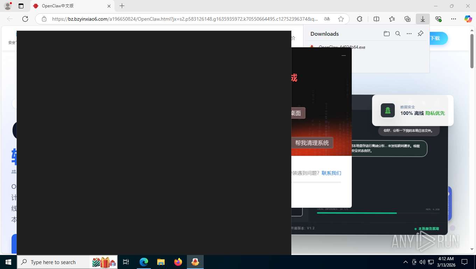The width and height of the screenshot is (476, 269).
Task: Close the OpenClaw中文版 tab
Action: pyautogui.click(x=109, y=6)
